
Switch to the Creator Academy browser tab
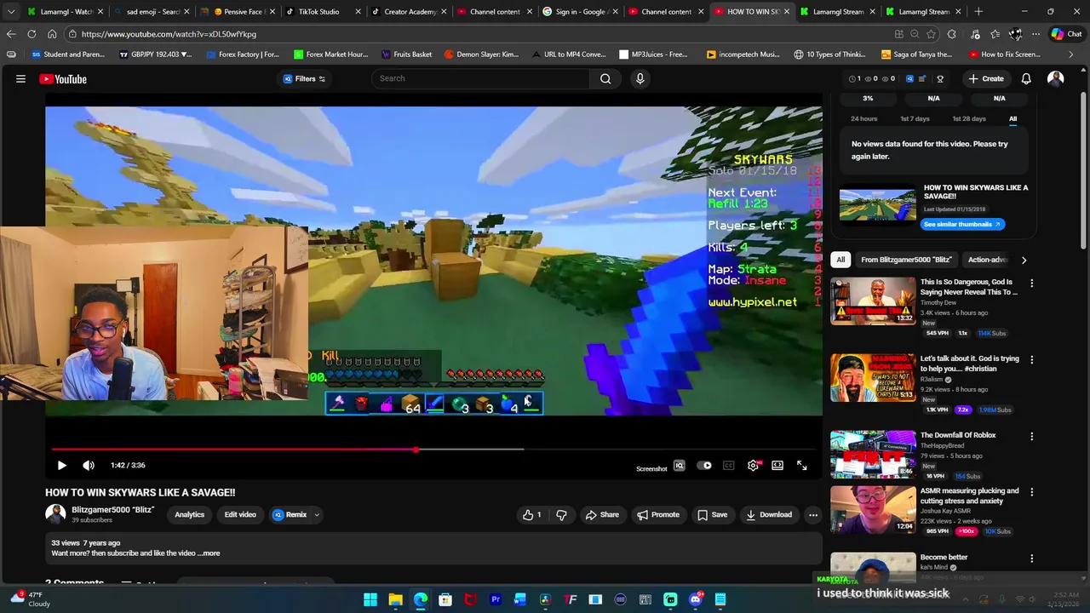(410, 12)
